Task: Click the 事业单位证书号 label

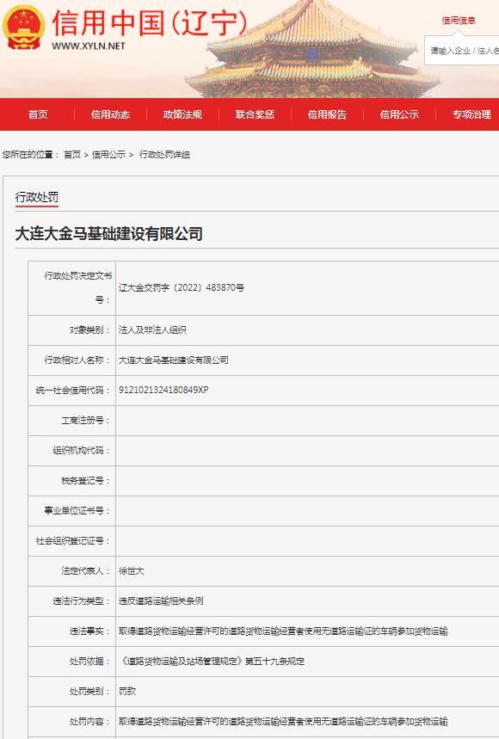Action: [x=77, y=511]
